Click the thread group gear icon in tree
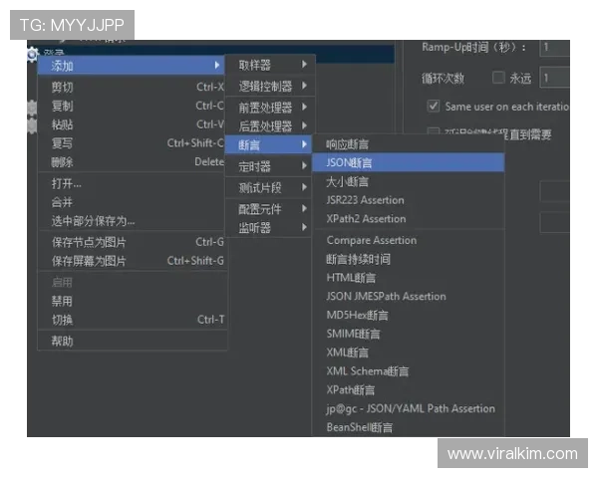Viewport: 598px width, 478px height. 33,55
